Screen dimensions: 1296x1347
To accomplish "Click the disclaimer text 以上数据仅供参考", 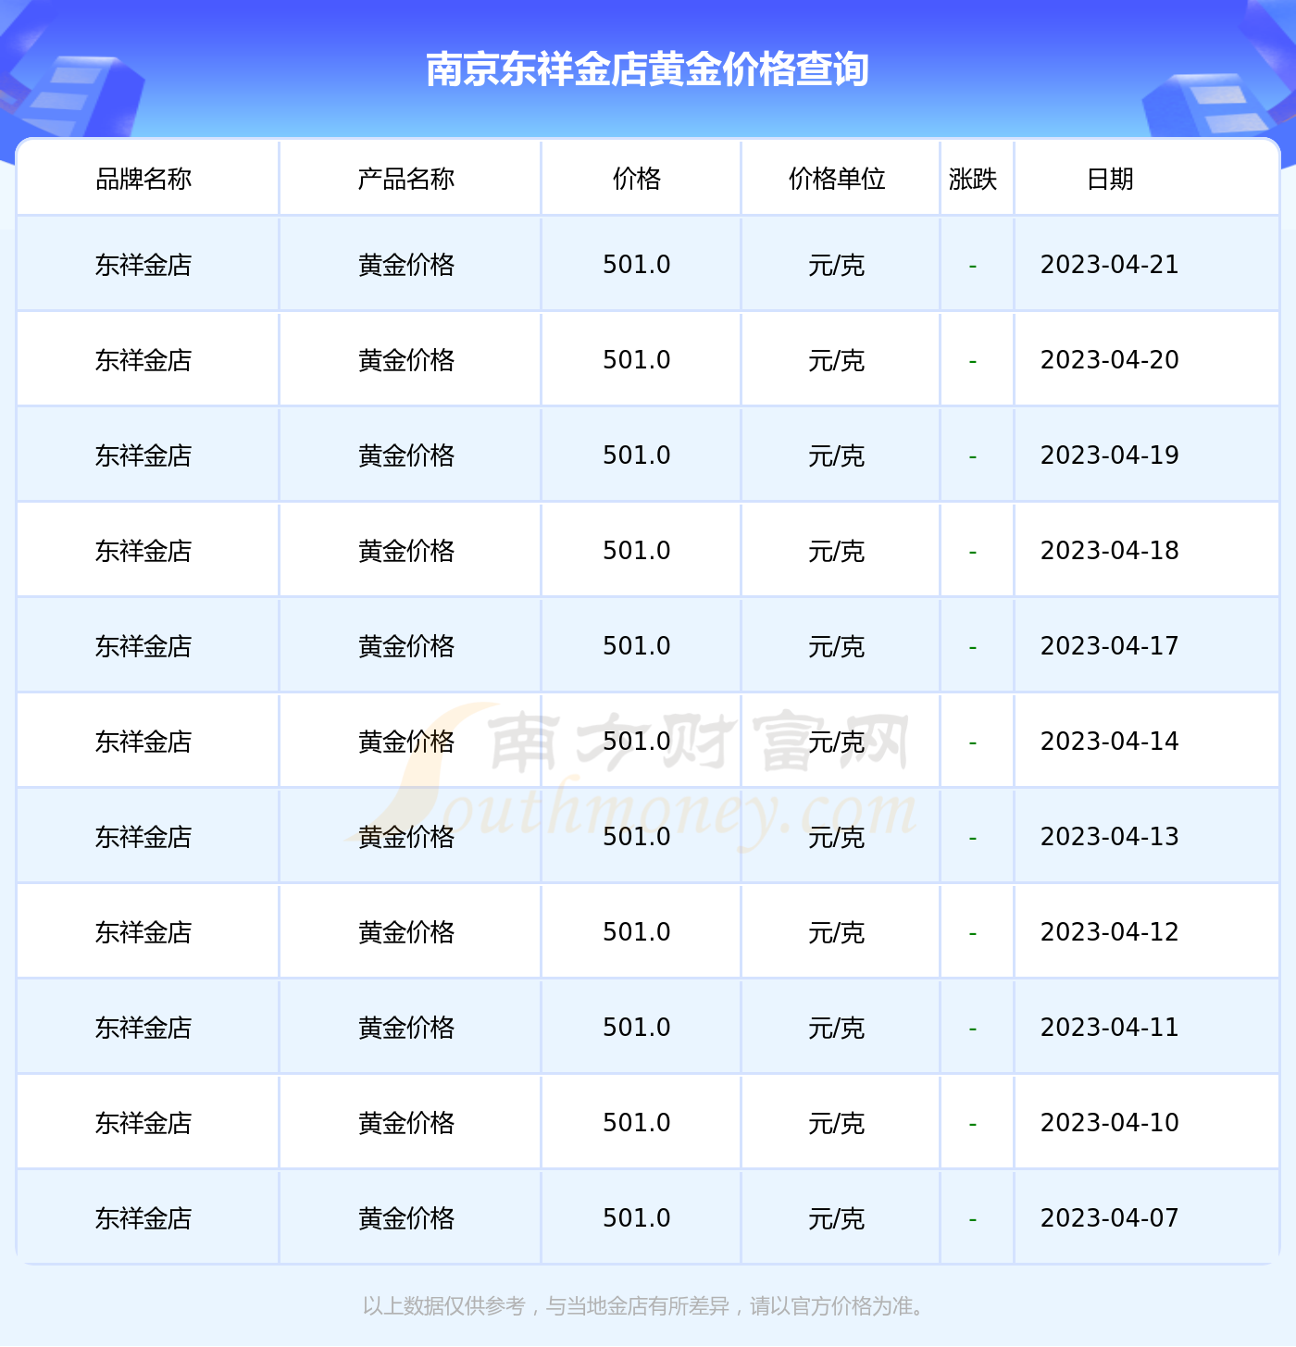I will pyautogui.click(x=443, y=1306).
